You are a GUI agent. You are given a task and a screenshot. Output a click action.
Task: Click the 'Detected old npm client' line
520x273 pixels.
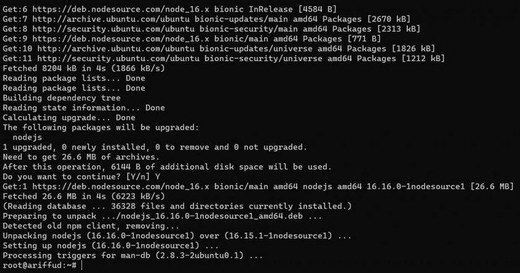[89, 225]
